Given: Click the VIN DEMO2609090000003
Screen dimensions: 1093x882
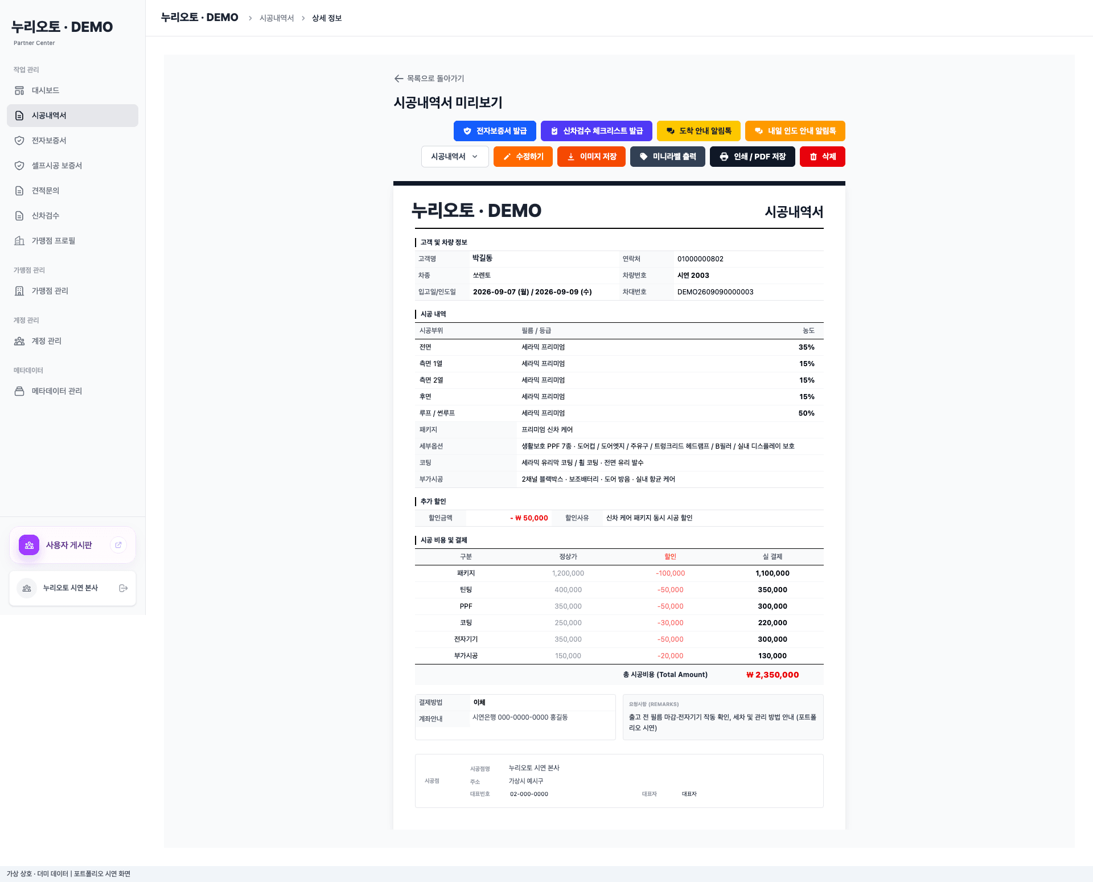Looking at the screenshot, I should (x=715, y=292).
